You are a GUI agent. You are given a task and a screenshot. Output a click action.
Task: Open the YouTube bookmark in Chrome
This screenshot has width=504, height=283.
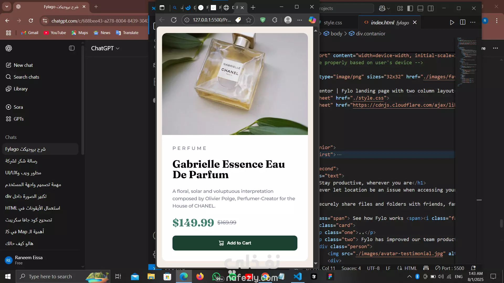click(x=55, y=33)
